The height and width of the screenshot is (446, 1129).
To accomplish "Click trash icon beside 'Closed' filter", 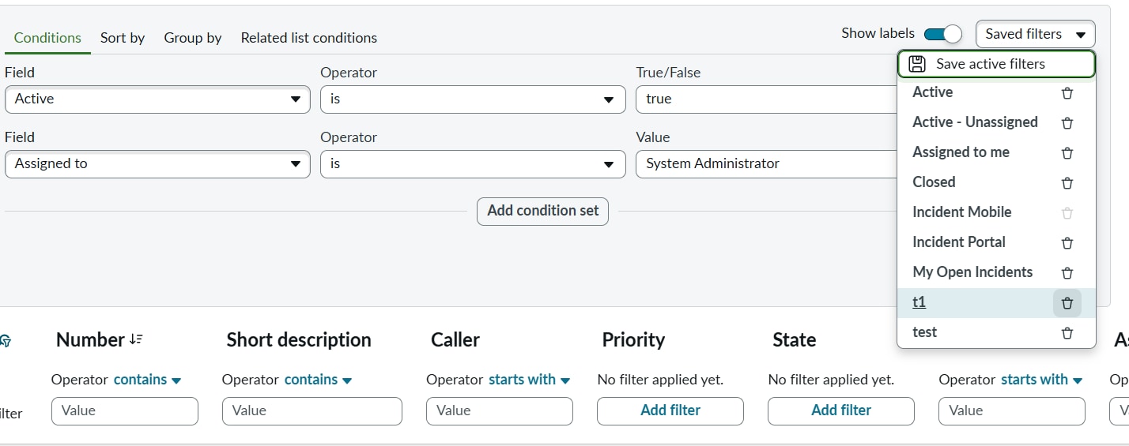I will point(1067,183).
